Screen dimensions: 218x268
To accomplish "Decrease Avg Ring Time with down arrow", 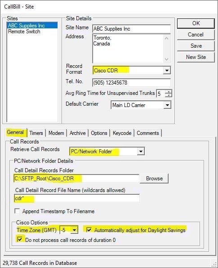I will click(x=169, y=95).
